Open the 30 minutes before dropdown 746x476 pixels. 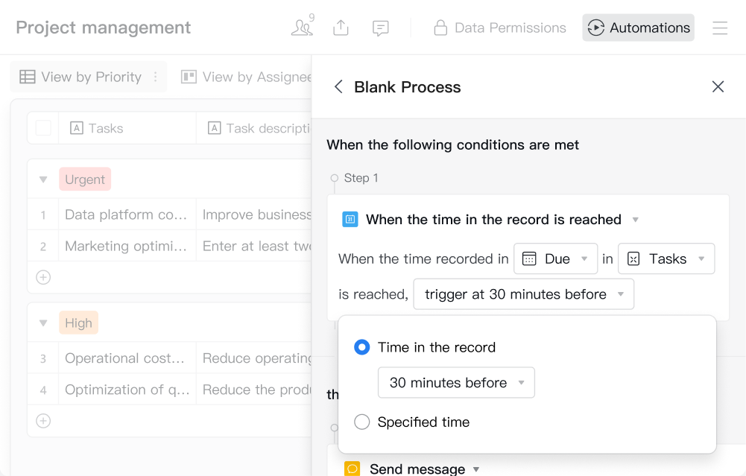pos(456,383)
